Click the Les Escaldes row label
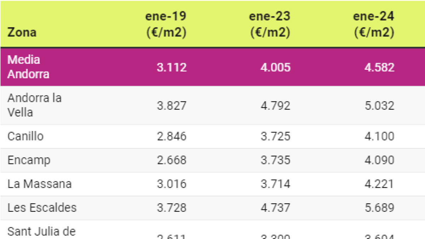Screen dimensions: 425x239 pos(42,207)
